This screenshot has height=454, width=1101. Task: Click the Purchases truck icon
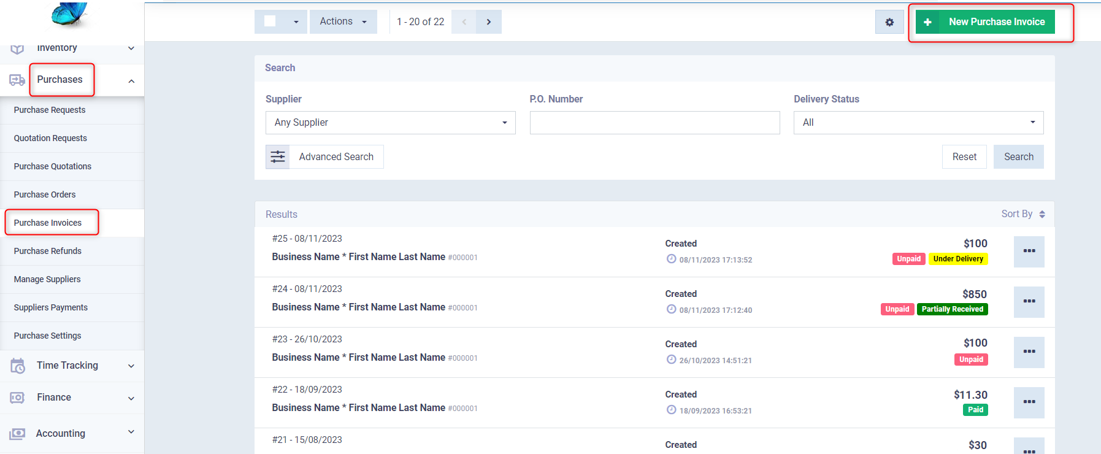(x=17, y=80)
